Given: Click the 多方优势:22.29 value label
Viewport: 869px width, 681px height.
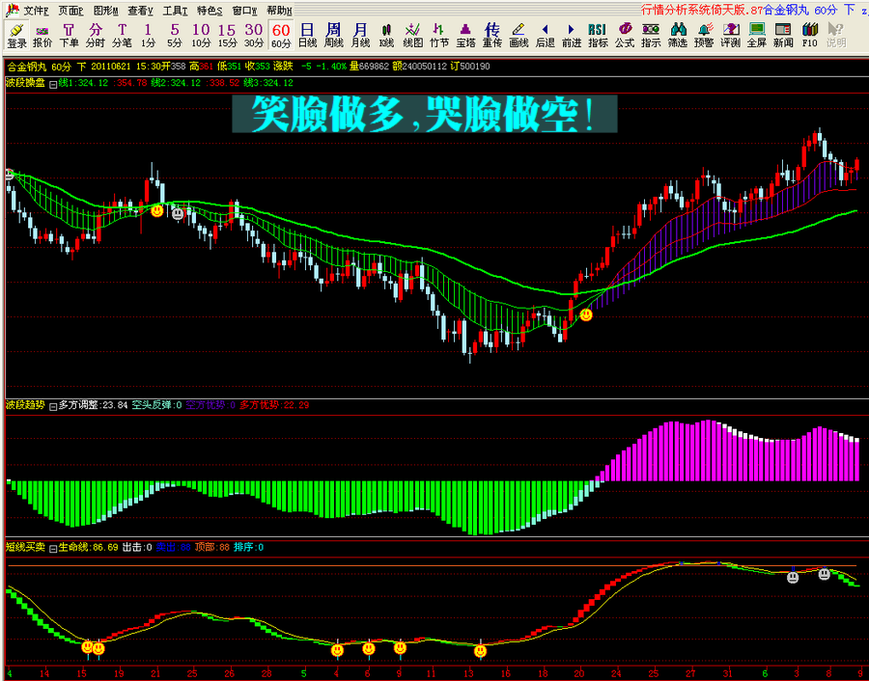Looking at the screenshot, I should coord(274,405).
